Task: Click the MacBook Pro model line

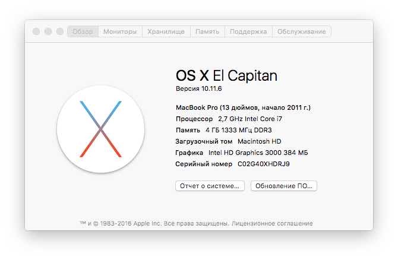Action: coord(243,108)
